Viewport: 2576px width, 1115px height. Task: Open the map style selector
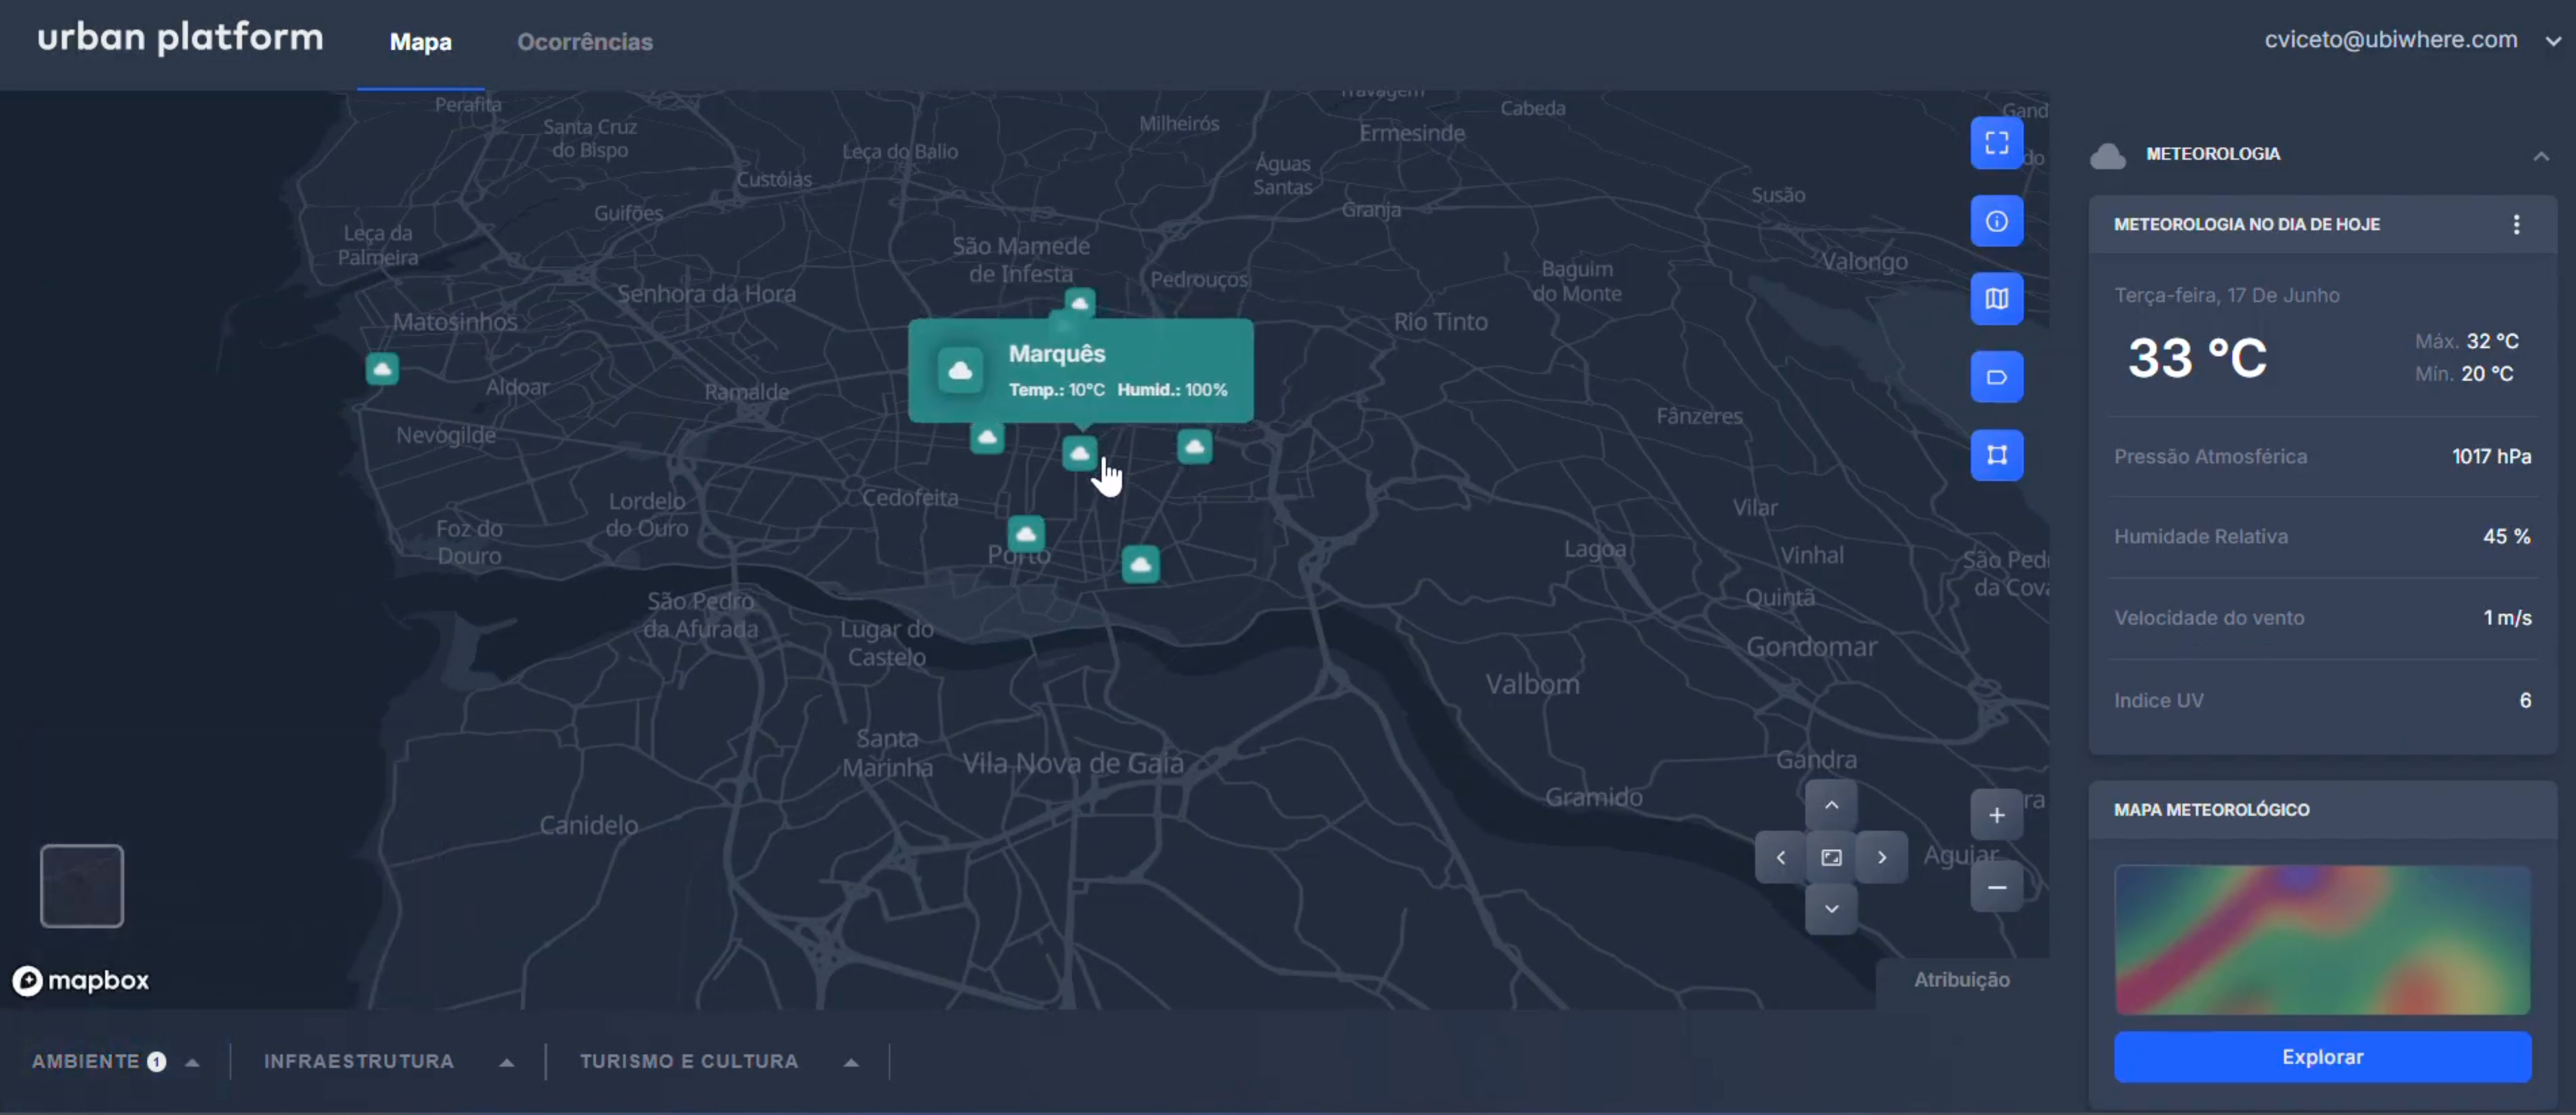[x=1996, y=299]
